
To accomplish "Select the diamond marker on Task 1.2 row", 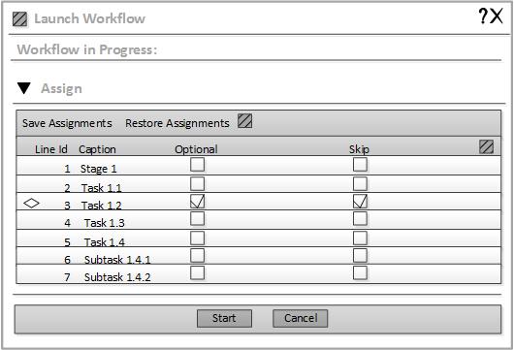I will (x=31, y=204).
